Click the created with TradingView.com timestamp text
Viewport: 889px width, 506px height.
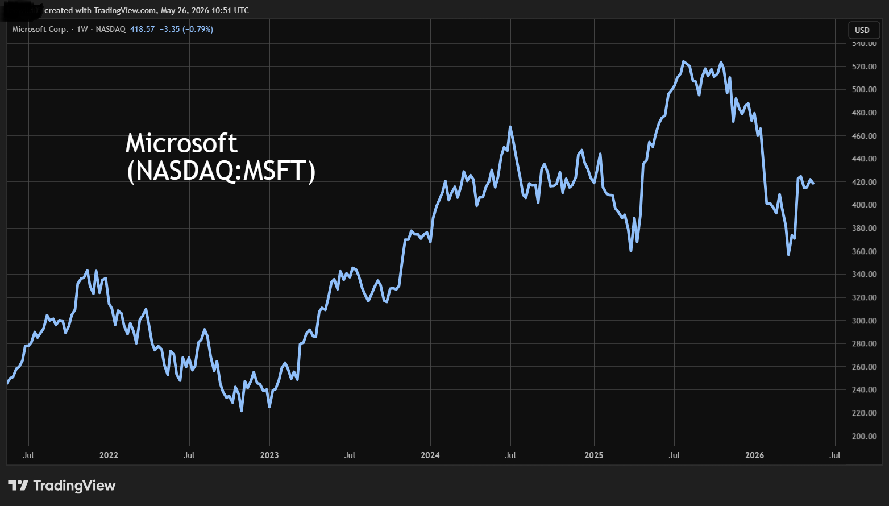pyautogui.click(x=147, y=10)
